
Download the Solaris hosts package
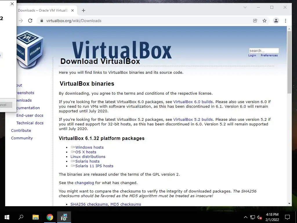(x=87, y=161)
